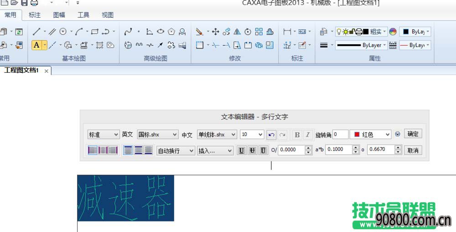
Task: Undo the last text edit
Action: 271,135
